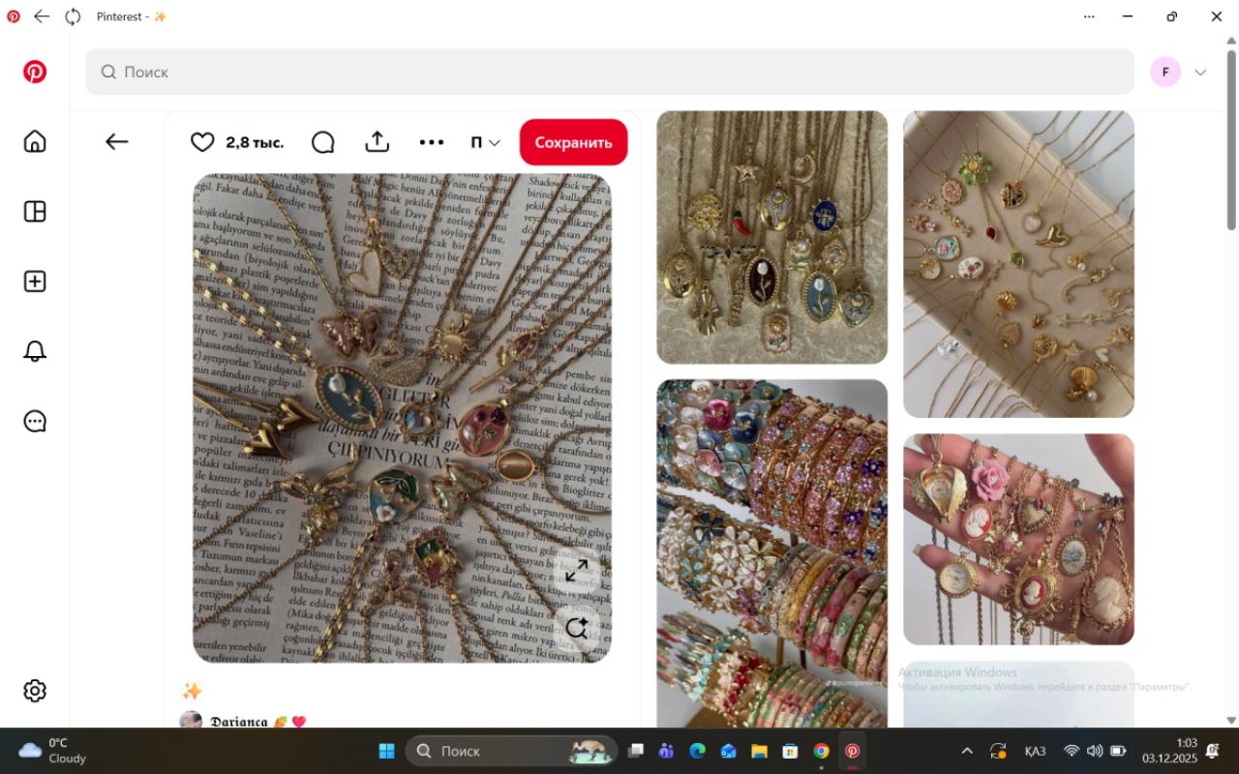Share pin using upload arrow icon

(377, 142)
